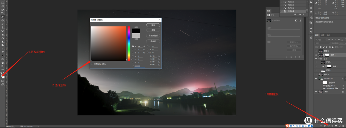Image resolution: width=346 pixels, height=128 pixels.
Task: Select the Hand tool
Action: [x=3, y=63]
